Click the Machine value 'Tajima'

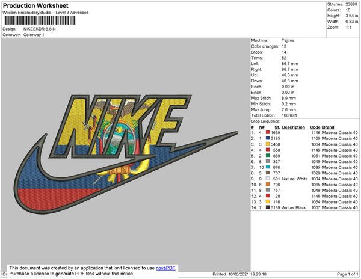288,40
